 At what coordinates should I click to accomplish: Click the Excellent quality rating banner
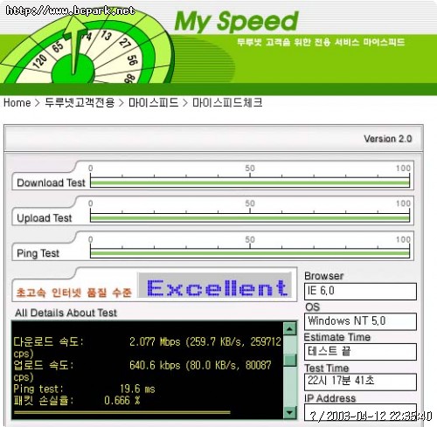(x=215, y=286)
